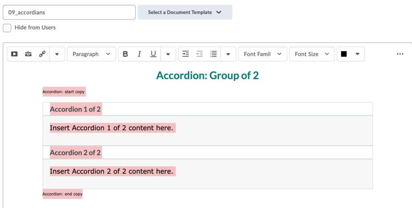412x208 pixels.
Task: Click the 09_accordians title input field
Action: click(x=69, y=12)
